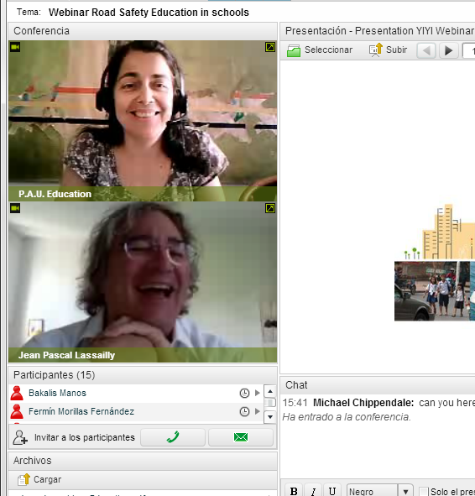
Task: Click the participants list scroll-down arrow
Action: 270,417
